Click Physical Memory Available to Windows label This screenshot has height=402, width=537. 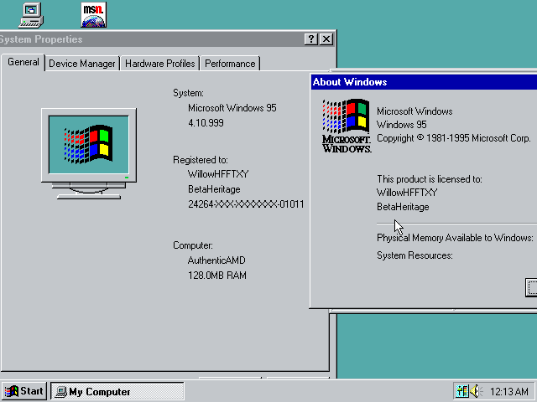tap(455, 238)
